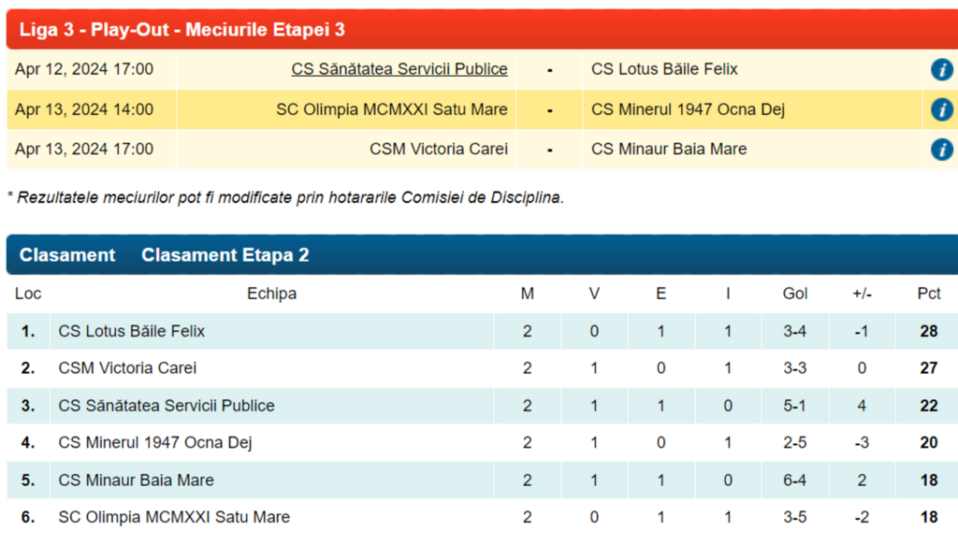Switch to the Clasament Etapa 2 tab
Image resolution: width=958 pixels, height=545 pixels.
pos(225,255)
